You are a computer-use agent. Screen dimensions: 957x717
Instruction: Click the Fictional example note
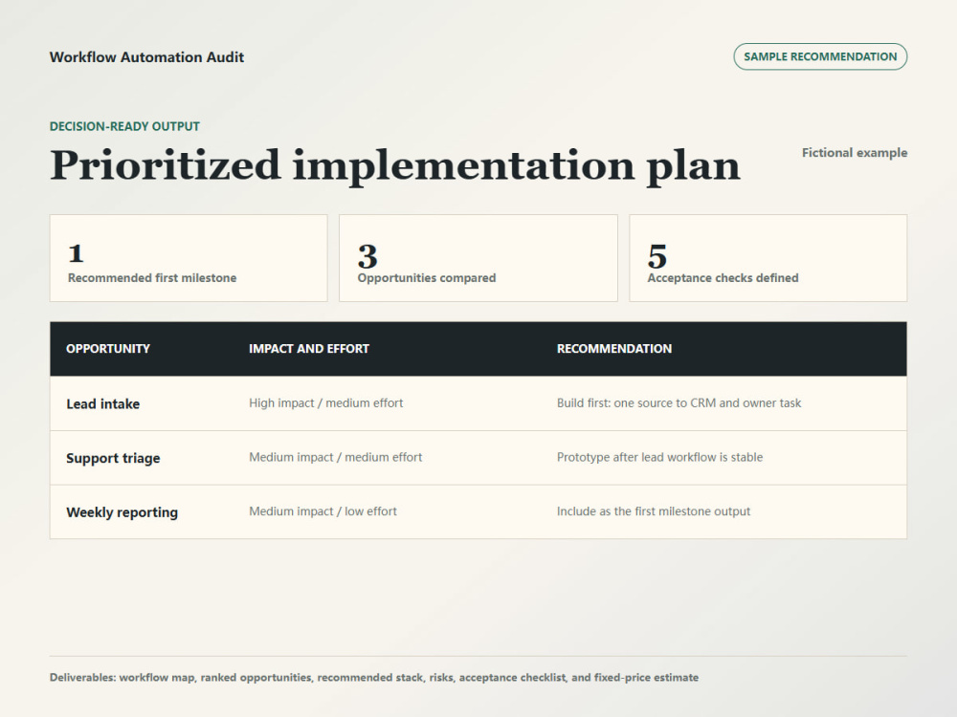[855, 152]
